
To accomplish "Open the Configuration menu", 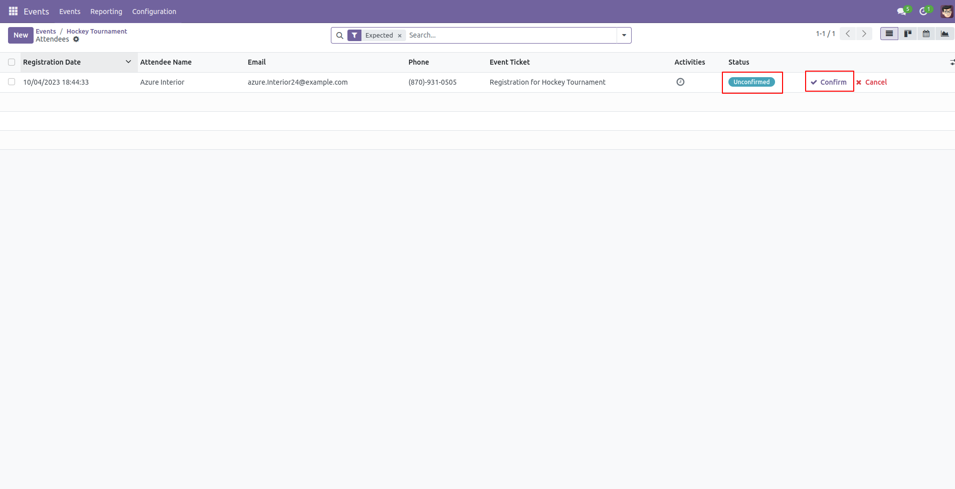I will click(x=154, y=12).
